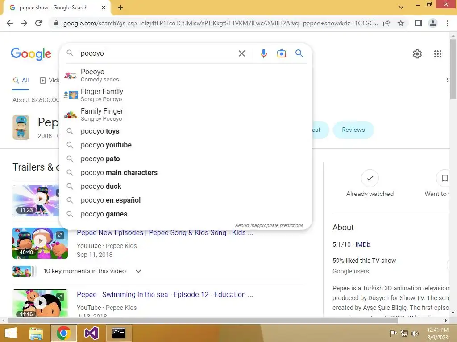The width and height of the screenshot is (457, 342).
Task: Close the pepee show tab
Action: point(104,8)
